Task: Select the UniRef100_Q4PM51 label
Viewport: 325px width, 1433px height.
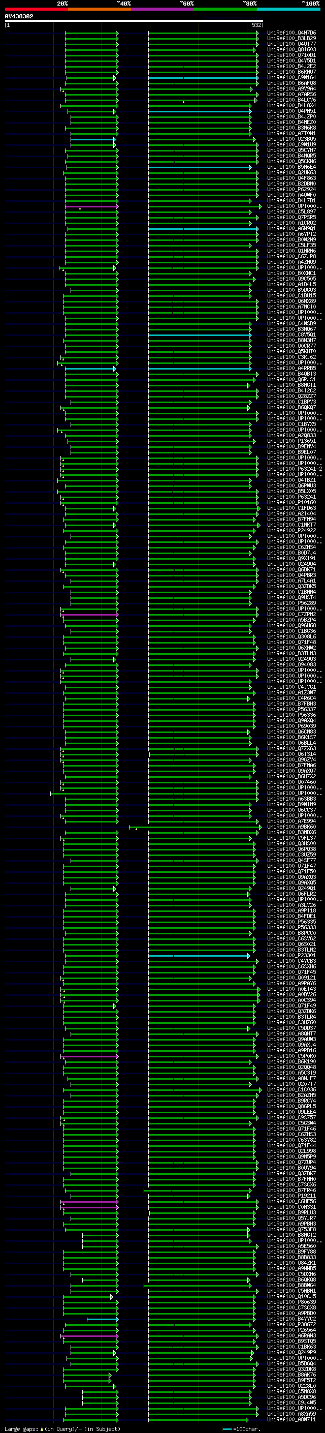Action: coord(291,111)
